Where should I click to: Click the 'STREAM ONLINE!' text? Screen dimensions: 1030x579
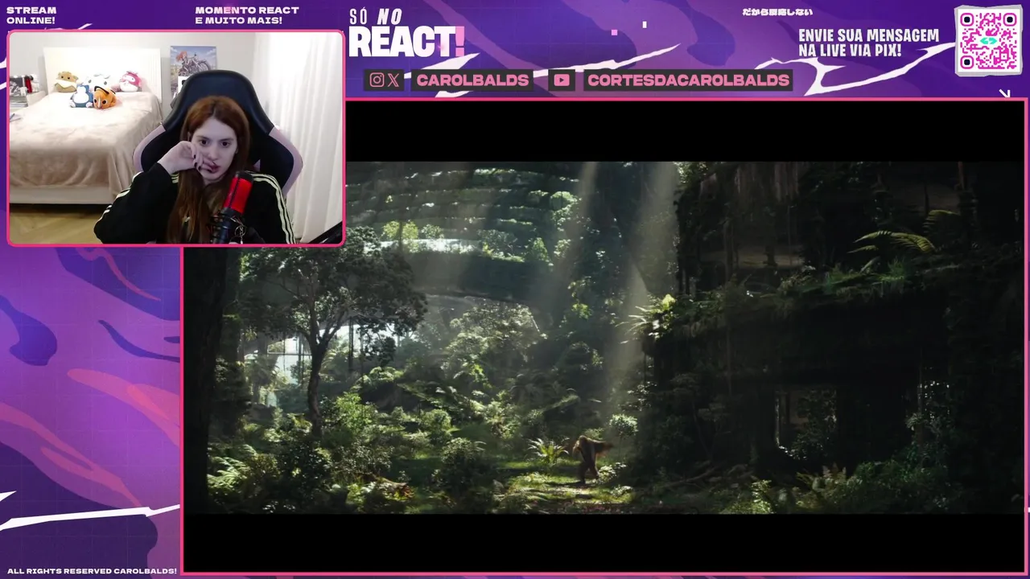[x=31, y=15]
